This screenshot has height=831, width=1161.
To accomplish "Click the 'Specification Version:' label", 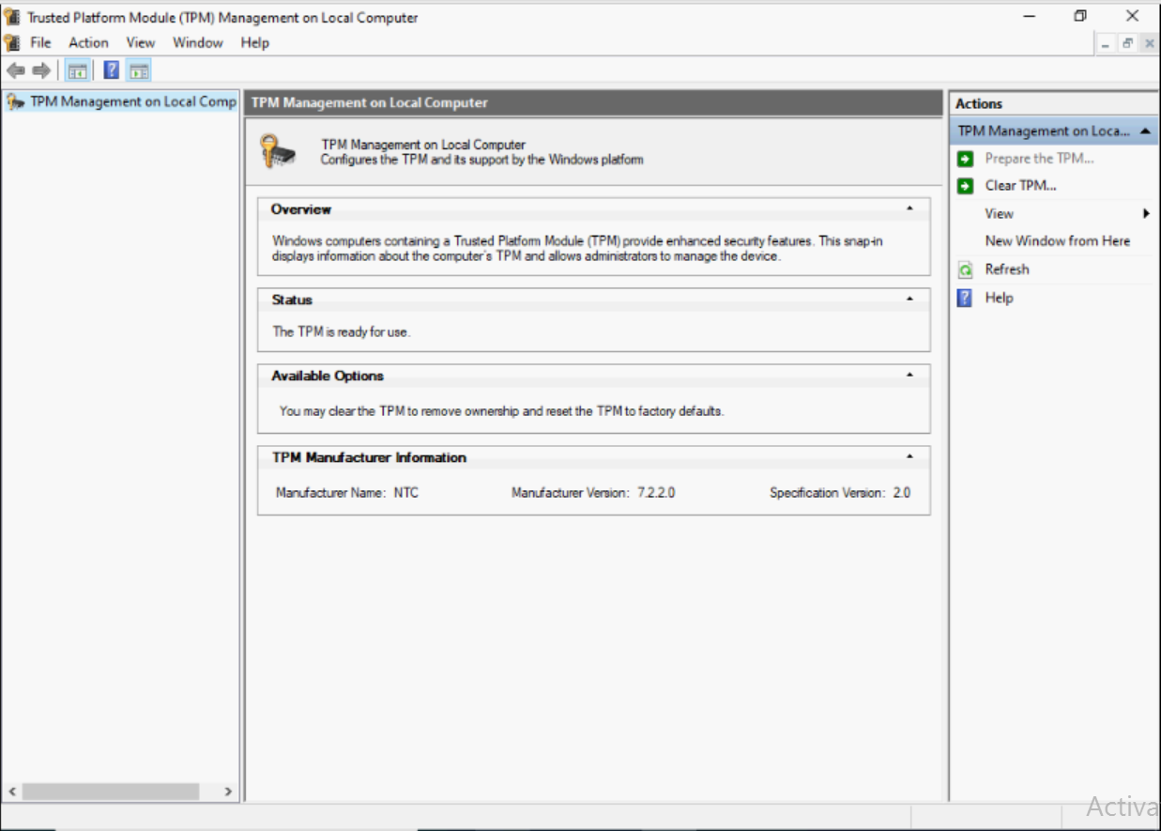I will point(827,493).
